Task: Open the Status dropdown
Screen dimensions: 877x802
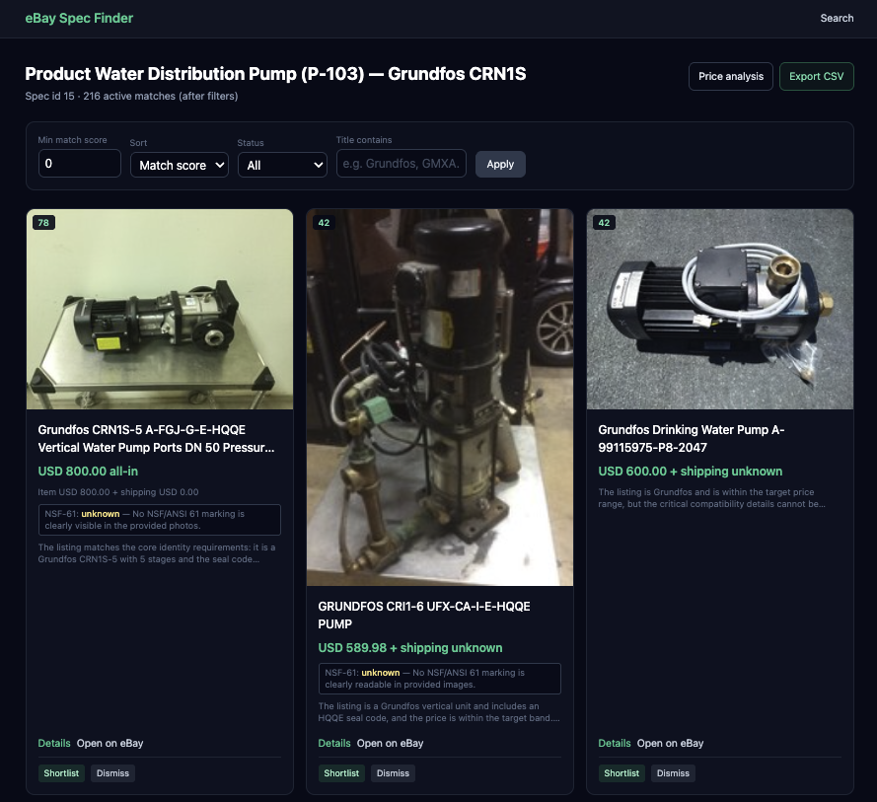Action: 282,165
